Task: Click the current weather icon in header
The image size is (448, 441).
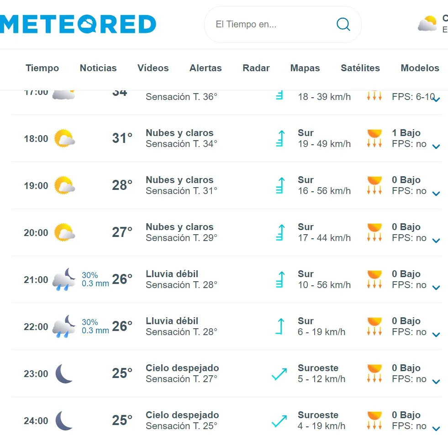Action: pos(427,24)
